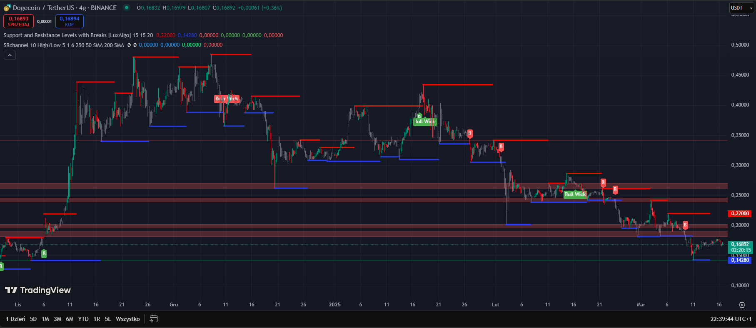Click the red 0,22000 resistance price label
Screen dimensions: 756x328
[740, 214]
